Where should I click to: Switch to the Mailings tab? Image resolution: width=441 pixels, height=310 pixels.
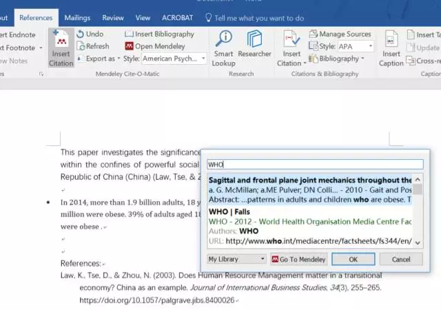click(x=77, y=18)
